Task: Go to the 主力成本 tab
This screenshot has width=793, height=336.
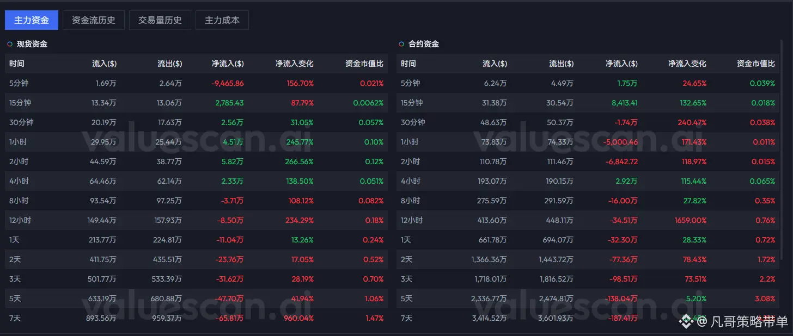Action: pos(222,20)
